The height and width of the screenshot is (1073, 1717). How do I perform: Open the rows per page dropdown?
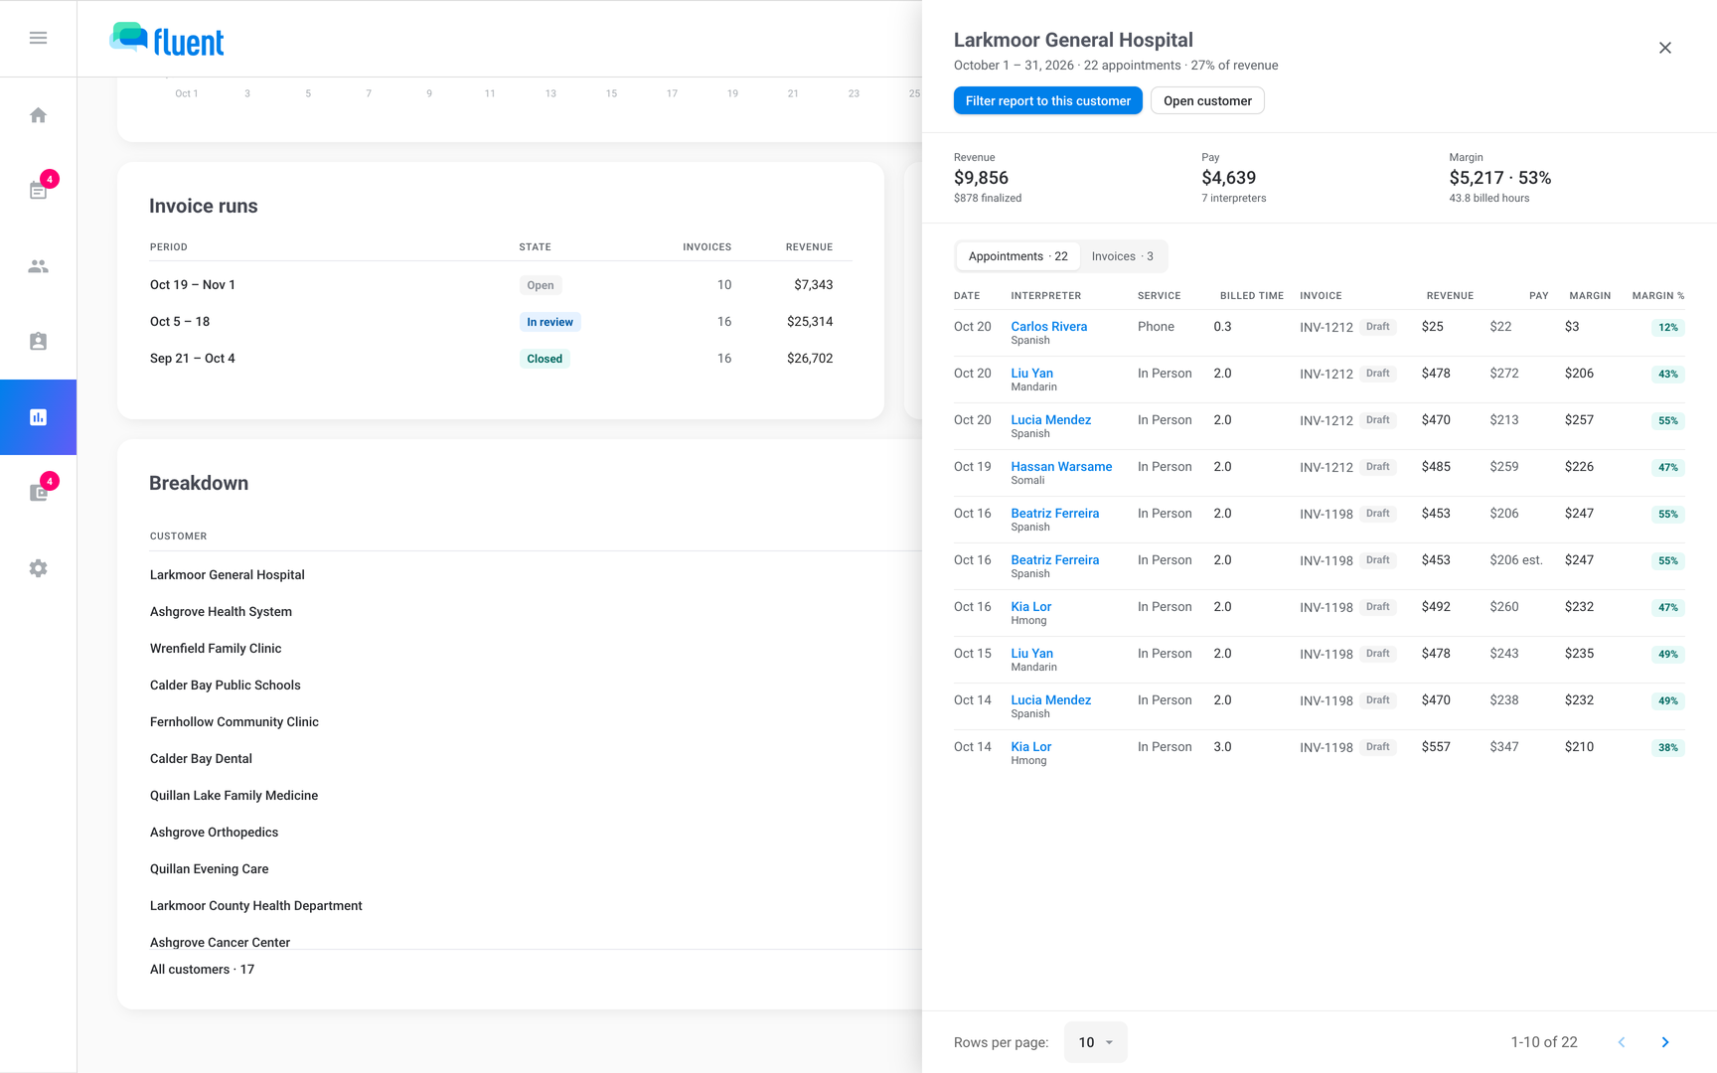coord(1096,1042)
